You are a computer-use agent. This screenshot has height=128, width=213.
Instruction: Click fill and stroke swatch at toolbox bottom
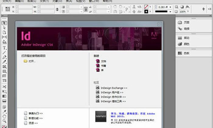4,126
